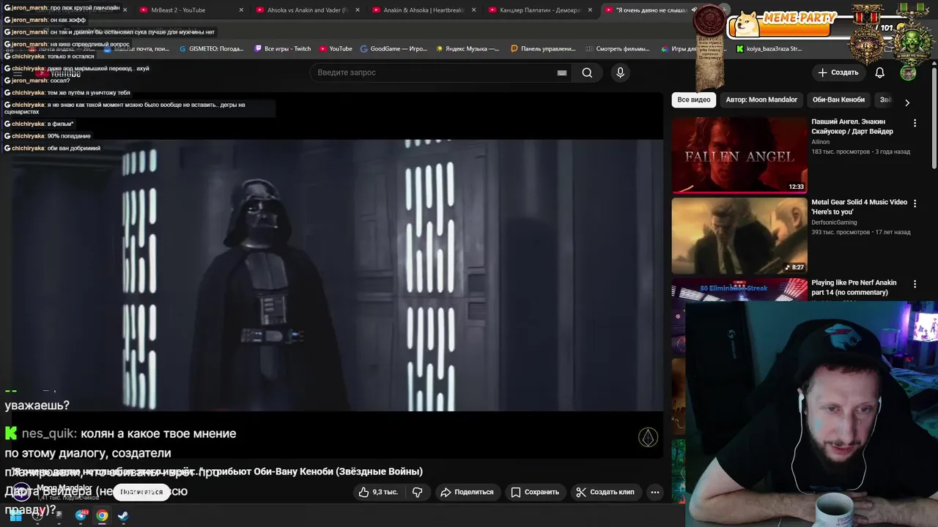Screen dimensions: 938x527
Task: Open the Все игры - Twitch bookmark
Action: tap(282, 49)
